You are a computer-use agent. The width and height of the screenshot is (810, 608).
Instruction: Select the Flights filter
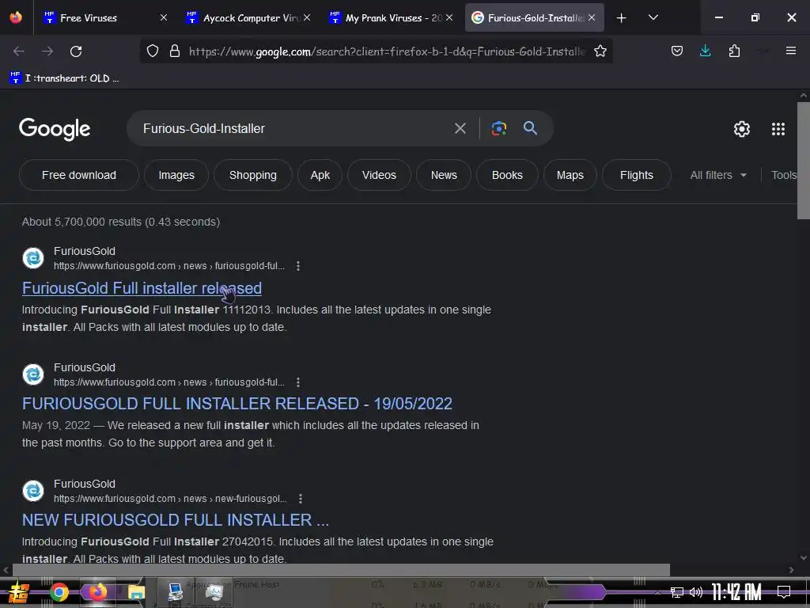tap(637, 175)
